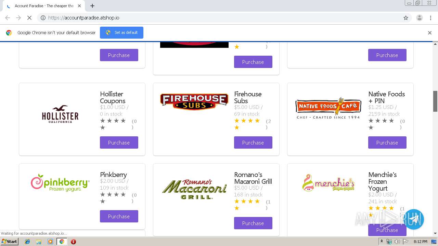The height and width of the screenshot is (246, 438).
Task: Open File Explorer from taskbar
Action: 39,242
